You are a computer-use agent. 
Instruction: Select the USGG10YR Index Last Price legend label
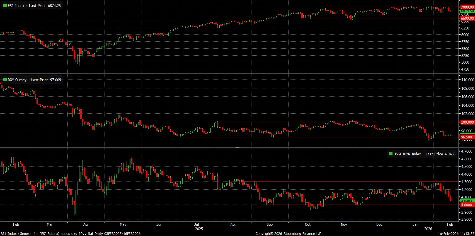424,154
